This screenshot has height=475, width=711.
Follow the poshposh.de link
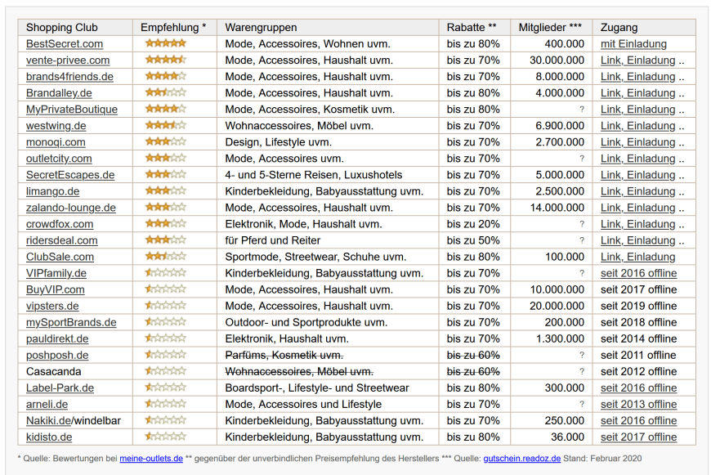[57, 356]
